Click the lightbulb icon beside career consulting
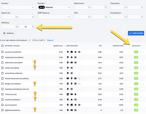 coord(35,67)
